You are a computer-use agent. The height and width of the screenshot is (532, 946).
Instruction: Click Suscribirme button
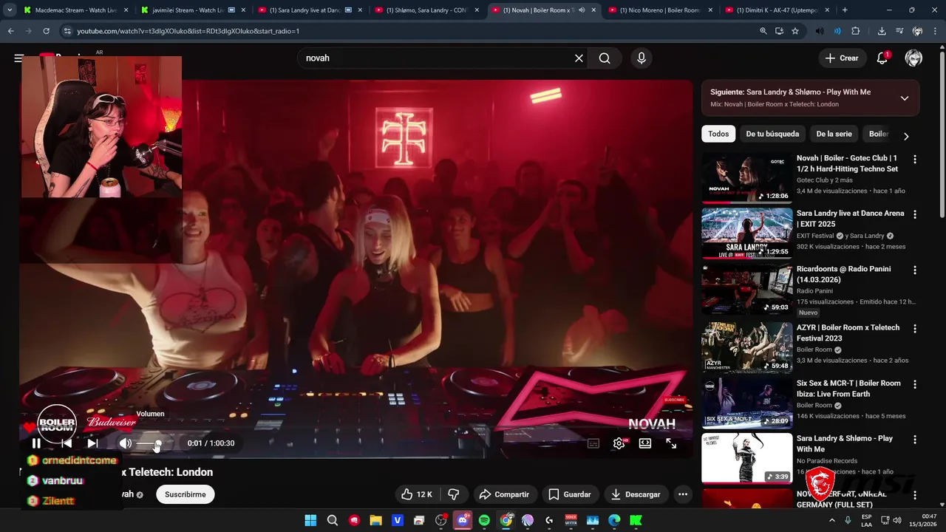(185, 494)
